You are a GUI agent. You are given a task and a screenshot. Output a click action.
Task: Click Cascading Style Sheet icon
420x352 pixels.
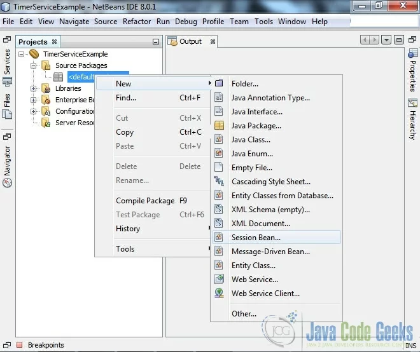pos(219,181)
